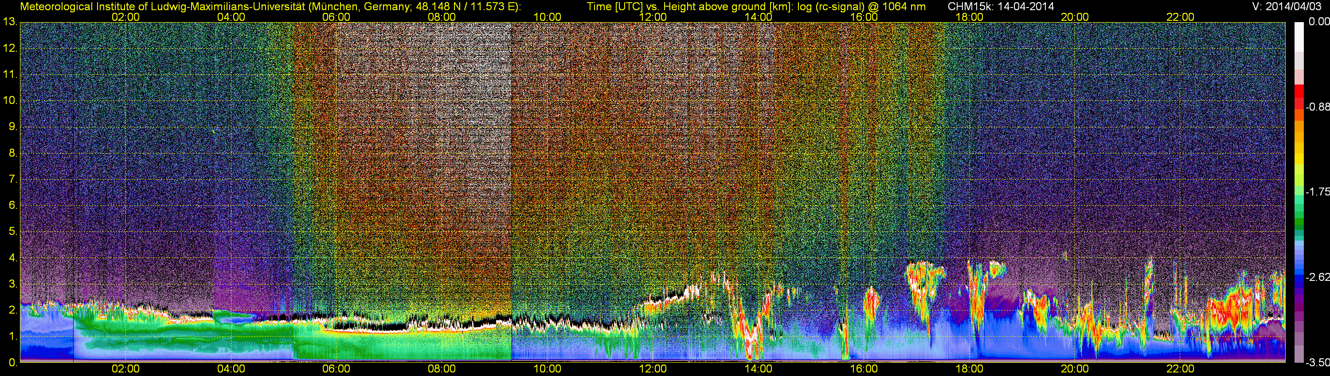Click the 2 km height axis label
The width and height of the screenshot is (1330, 376).
(x=13, y=310)
